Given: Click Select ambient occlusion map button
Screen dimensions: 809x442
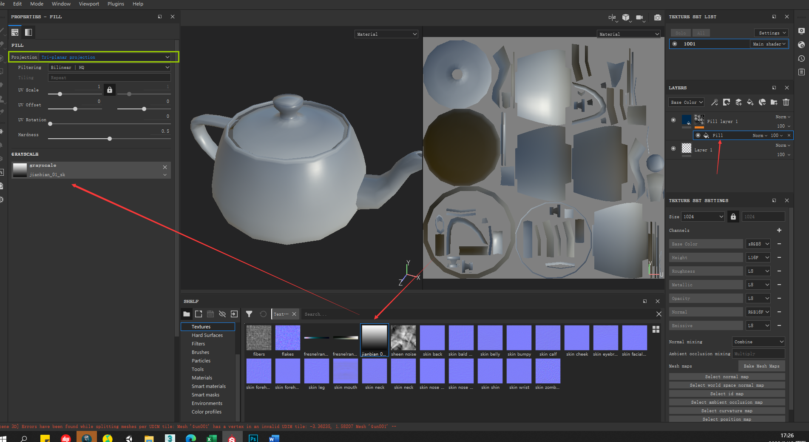Looking at the screenshot, I should pos(727,402).
